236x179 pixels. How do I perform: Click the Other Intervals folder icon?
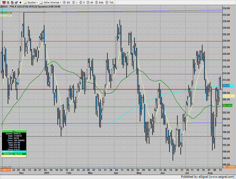(41, 3)
